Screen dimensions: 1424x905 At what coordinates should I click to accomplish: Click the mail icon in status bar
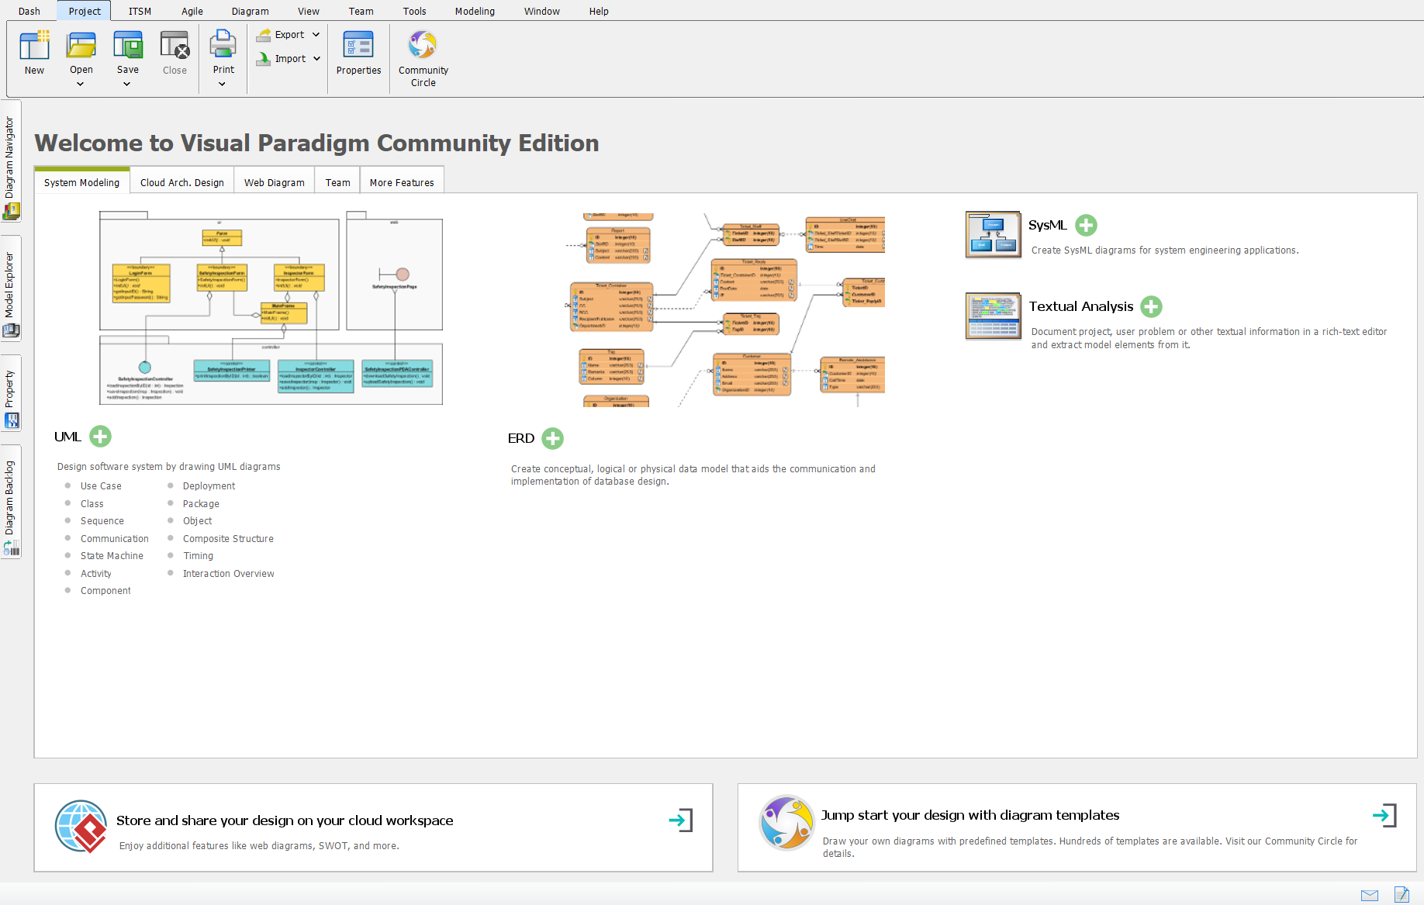[x=1370, y=896]
